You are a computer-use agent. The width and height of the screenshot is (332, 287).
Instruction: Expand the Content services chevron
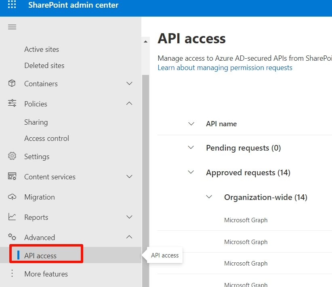(x=129, y=176)
